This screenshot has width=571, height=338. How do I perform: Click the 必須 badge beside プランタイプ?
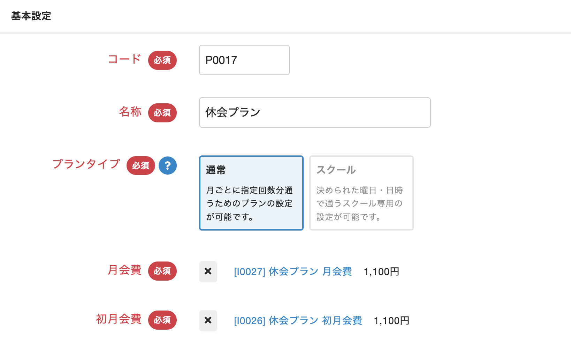pos(141,166)
